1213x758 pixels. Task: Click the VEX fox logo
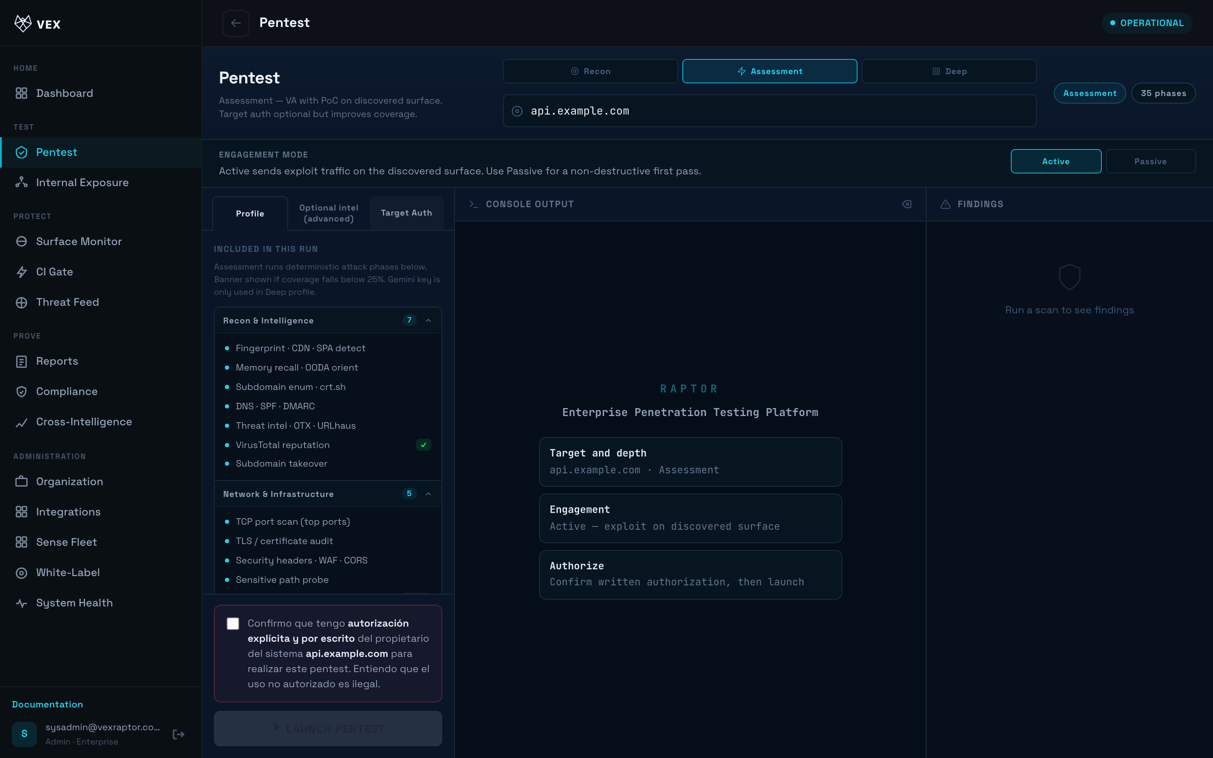(x=23, y=24)
